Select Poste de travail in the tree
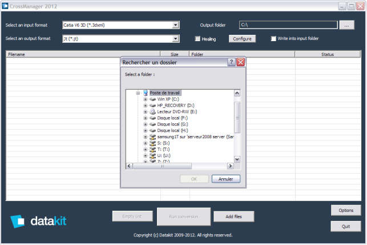The image size is (367, 245). point(164,93)
